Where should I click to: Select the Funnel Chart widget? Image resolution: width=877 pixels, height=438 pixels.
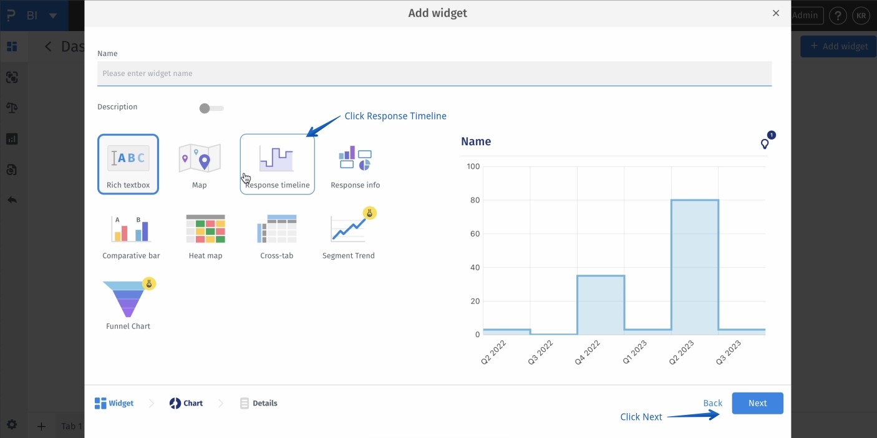tap(128, 305)
